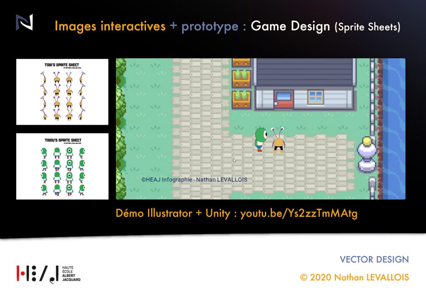Click the word "prototype" in the title
This screenshot has width=426, height=301.
(x=210, y=27)
